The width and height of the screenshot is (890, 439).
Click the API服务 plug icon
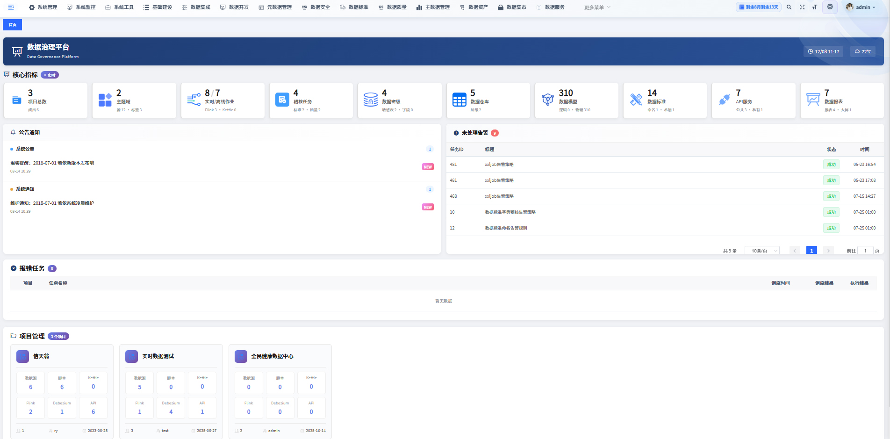pyautogui.click(x=725, y=100)
